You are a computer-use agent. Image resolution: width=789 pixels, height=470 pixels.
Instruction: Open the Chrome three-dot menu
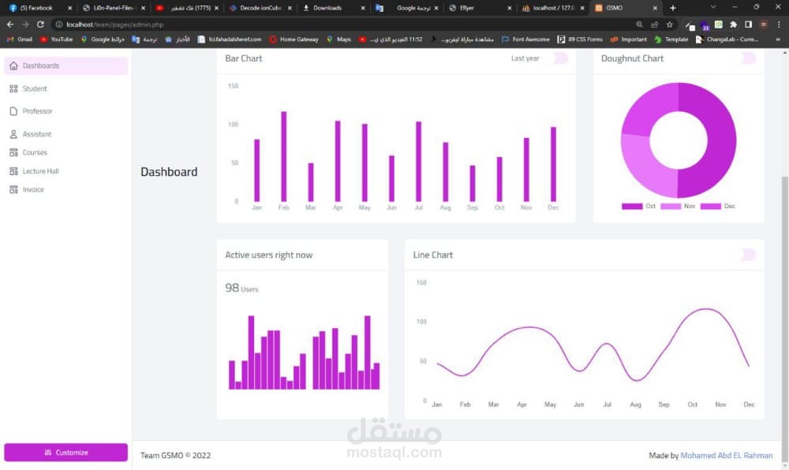[x=779, y=24]
